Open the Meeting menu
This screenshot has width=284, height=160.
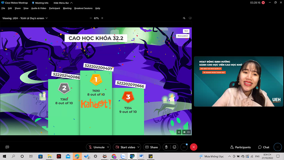click(67, 8)
